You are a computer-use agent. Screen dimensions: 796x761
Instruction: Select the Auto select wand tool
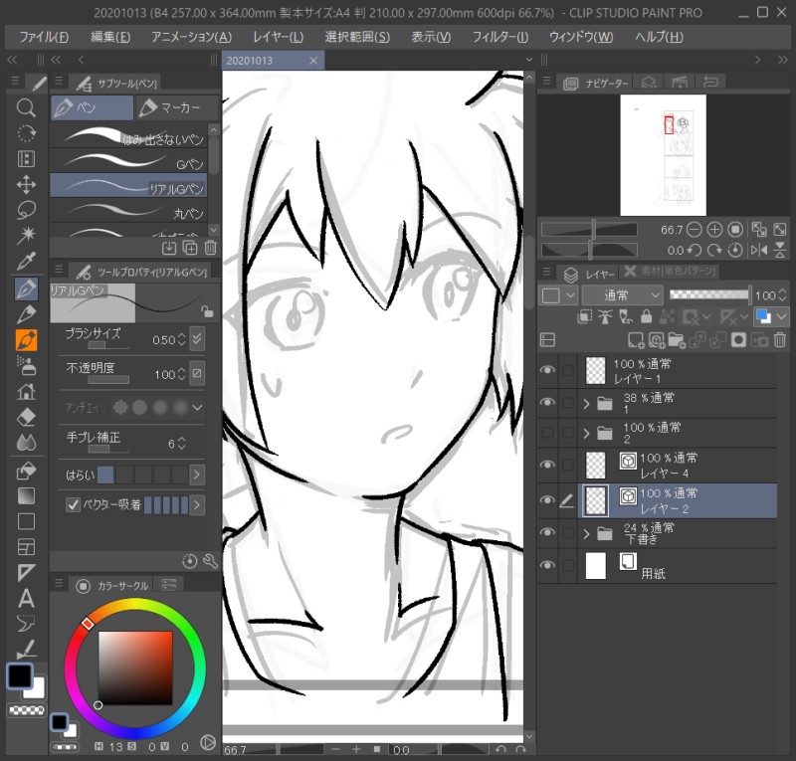coord(26,235)
